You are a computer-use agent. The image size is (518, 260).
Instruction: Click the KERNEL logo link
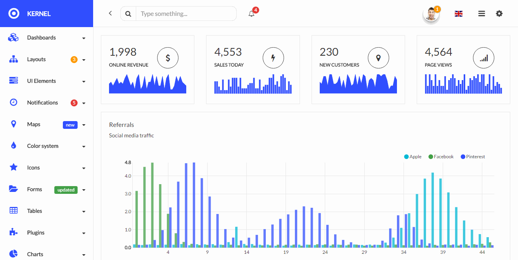point(29,13)
